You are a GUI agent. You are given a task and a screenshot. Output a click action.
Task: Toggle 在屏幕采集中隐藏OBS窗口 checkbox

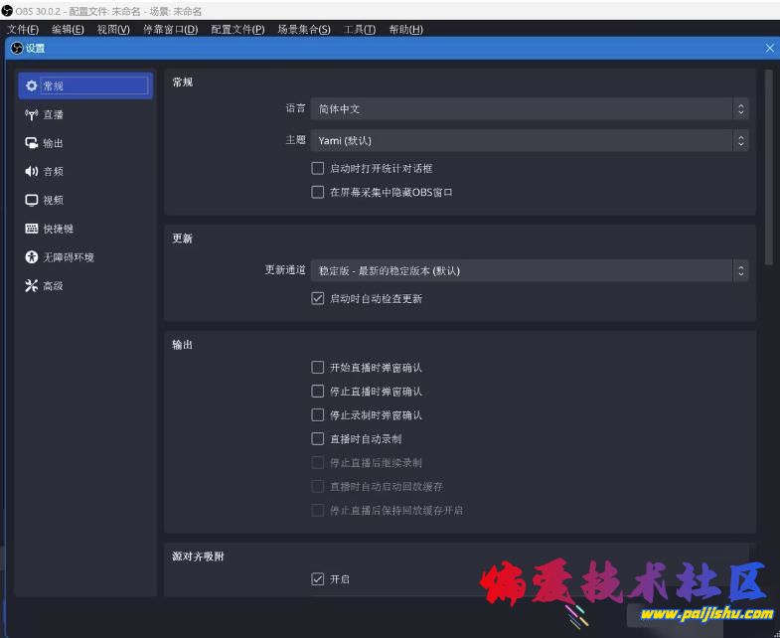click(318, 192)
